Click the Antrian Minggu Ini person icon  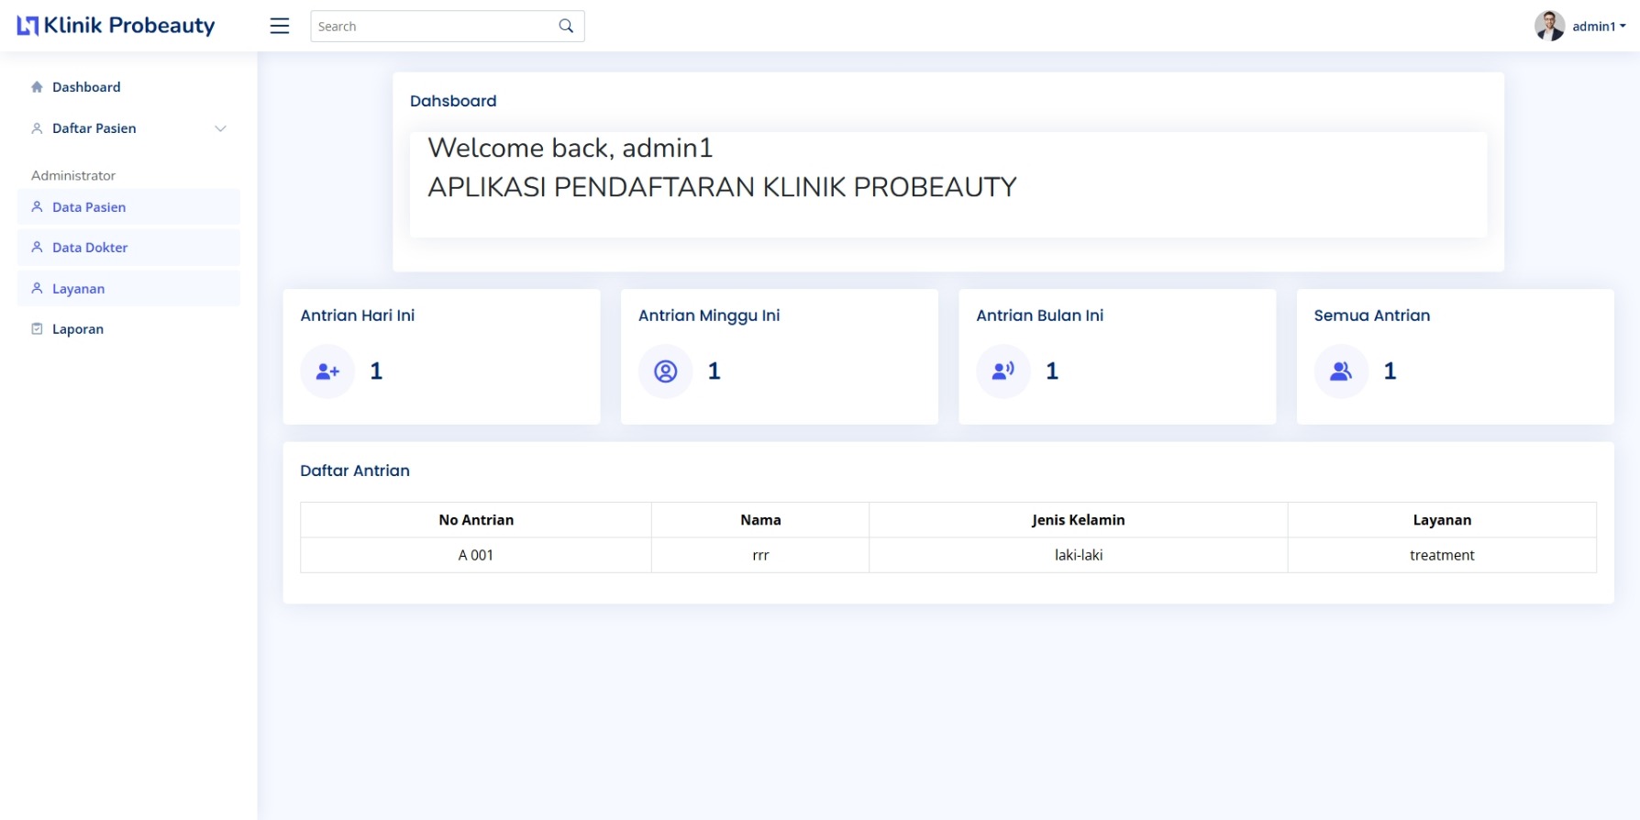(x=665, y=371)
